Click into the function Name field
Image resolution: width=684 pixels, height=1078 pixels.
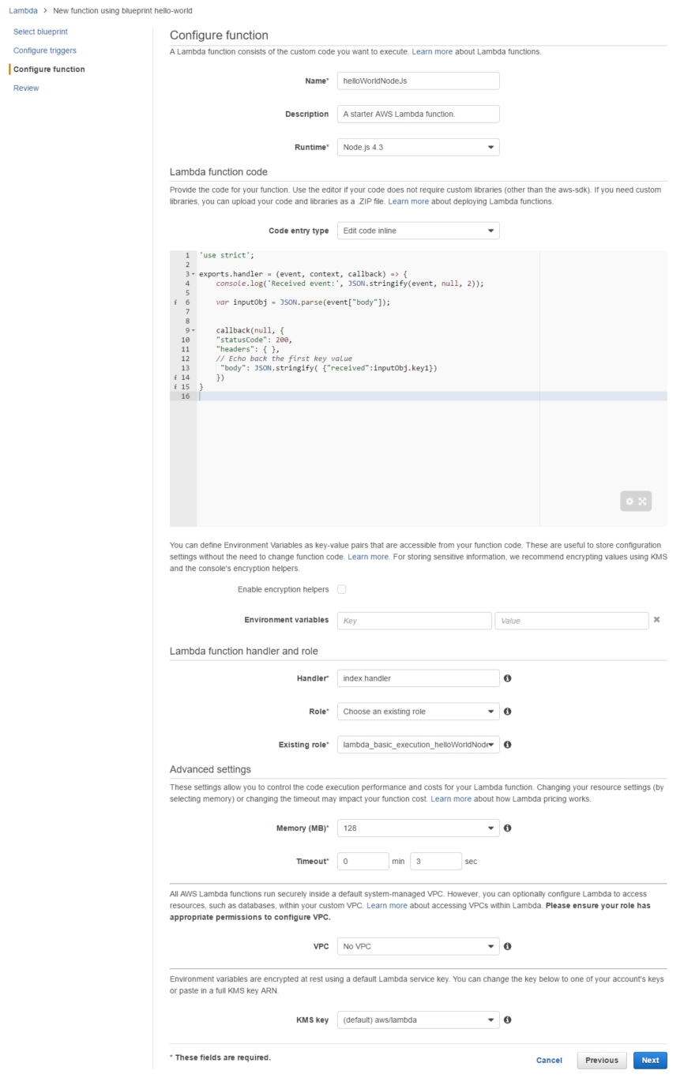419,81
